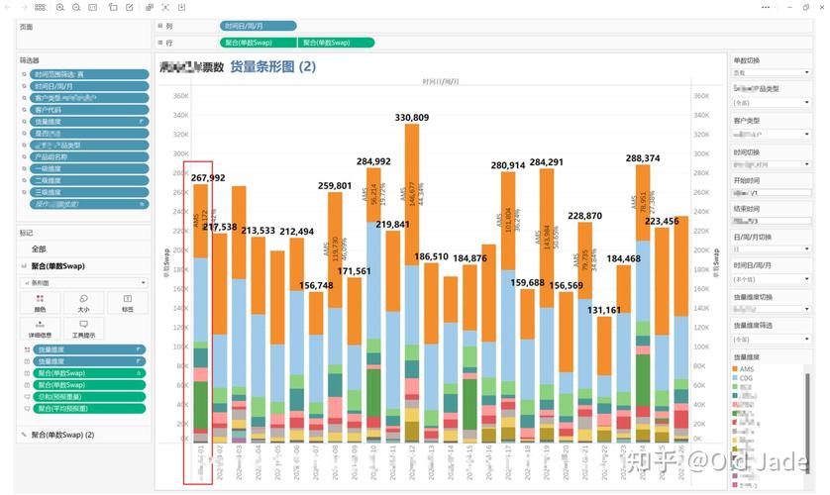Click the 时间日/周/月 pill on columns shelf
830x495 pixels.
(x=258, y=26)
